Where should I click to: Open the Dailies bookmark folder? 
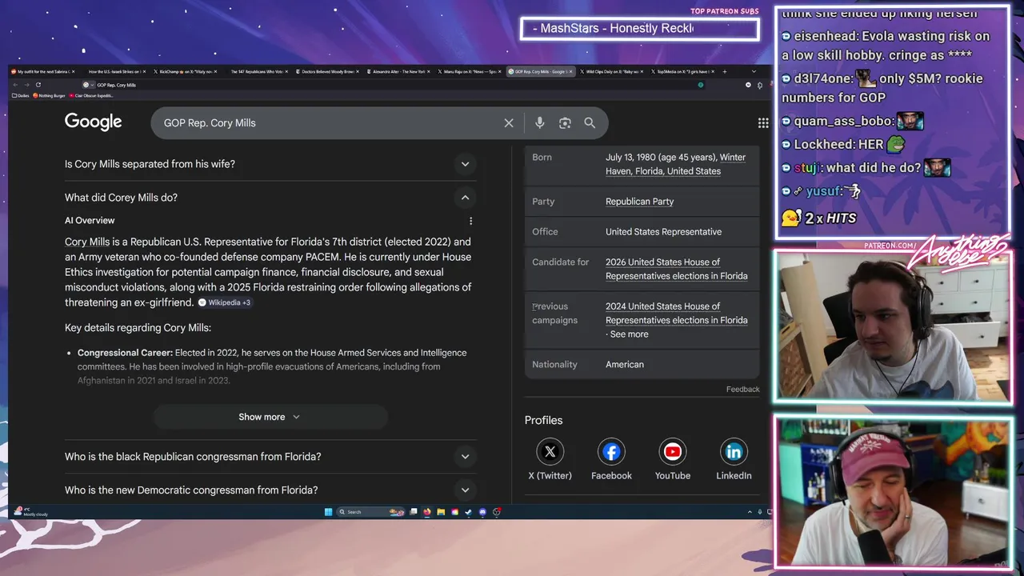20,95
